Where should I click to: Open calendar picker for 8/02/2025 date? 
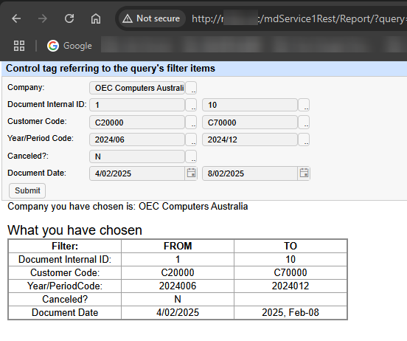click(304, 173)
